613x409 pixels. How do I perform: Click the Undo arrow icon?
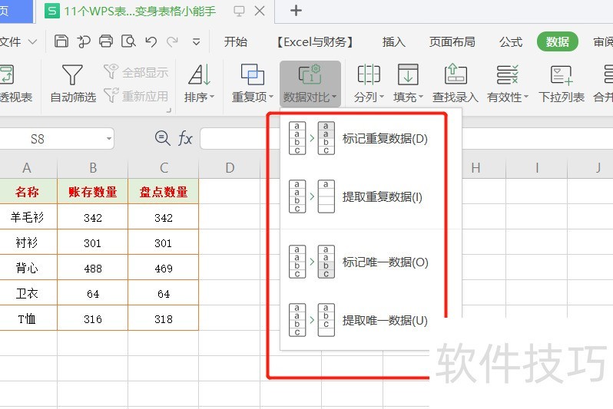151,41
